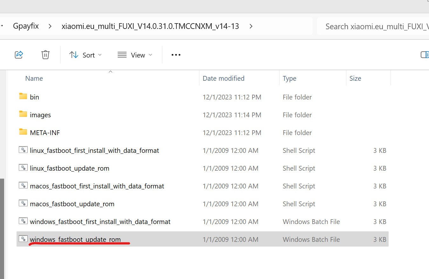Navigate to the Gpayfix breadcrumb folder

click(26, 26)
